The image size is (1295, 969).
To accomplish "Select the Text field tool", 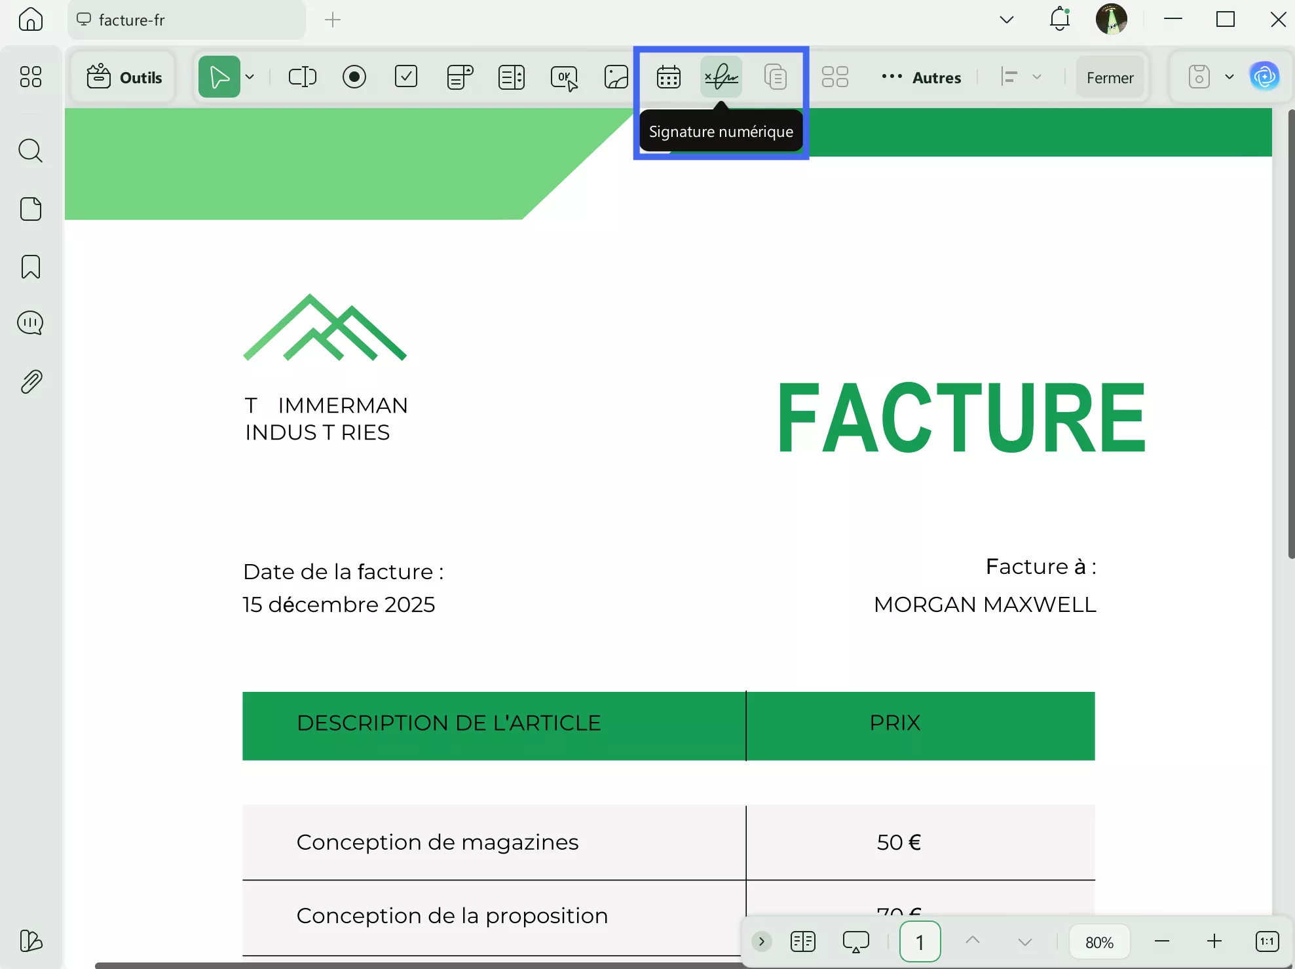I will [x=302, y=77].
